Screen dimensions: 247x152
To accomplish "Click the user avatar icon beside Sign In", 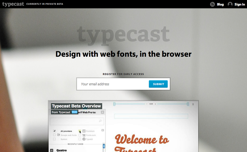I will coord(230,4).
